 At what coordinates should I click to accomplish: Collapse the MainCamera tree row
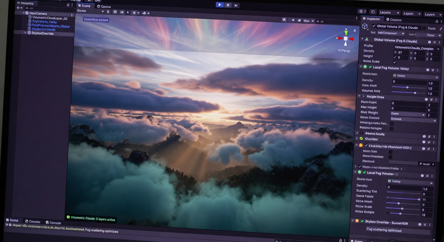click(24, 13)
